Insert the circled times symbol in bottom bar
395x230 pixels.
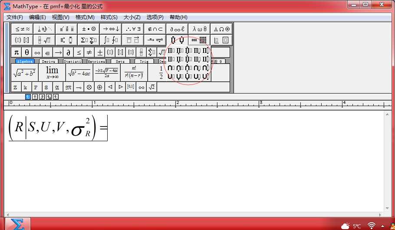tap(89, 87)
